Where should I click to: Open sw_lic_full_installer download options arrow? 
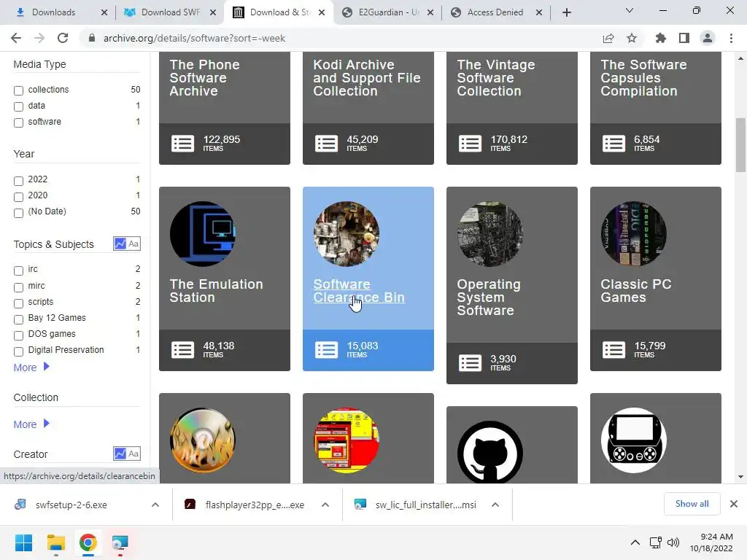pos(495,505)
